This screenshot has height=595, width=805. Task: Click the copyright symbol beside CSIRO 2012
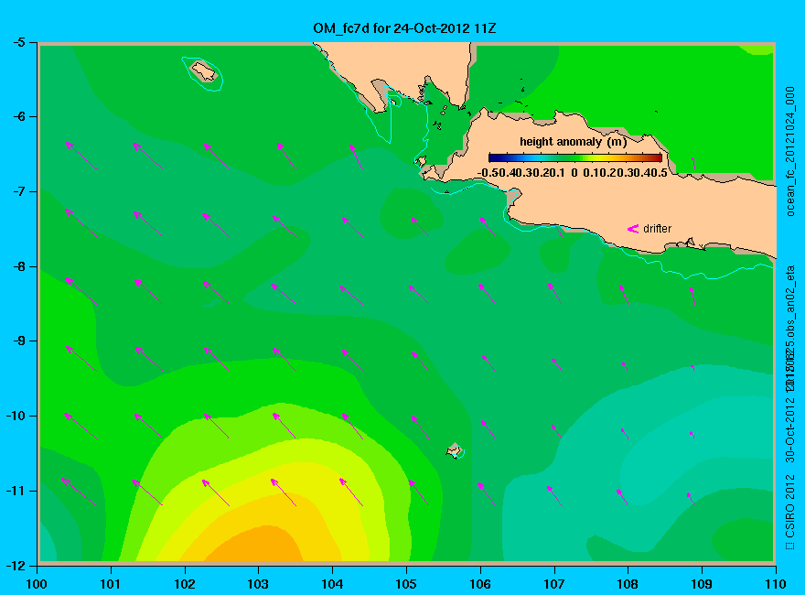click(x=790, y=546)
